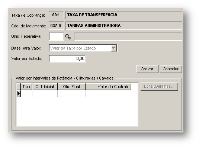Open the Base para Valor dropdown arrow

(114, 48)
